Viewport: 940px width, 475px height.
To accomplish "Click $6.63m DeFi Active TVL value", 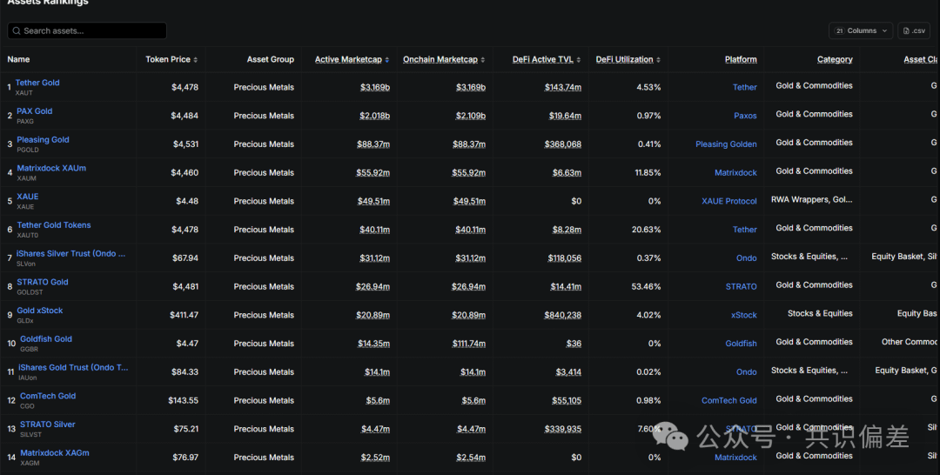I will pyautogui.click(x=567, y=172).
